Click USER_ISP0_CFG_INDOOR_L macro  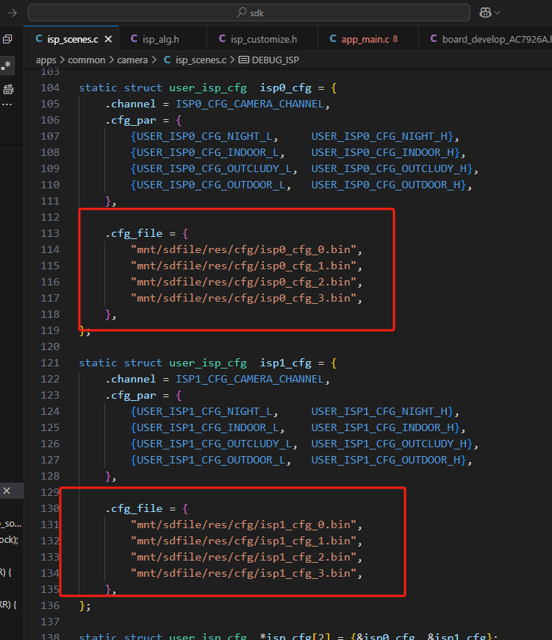click(207, 153)
